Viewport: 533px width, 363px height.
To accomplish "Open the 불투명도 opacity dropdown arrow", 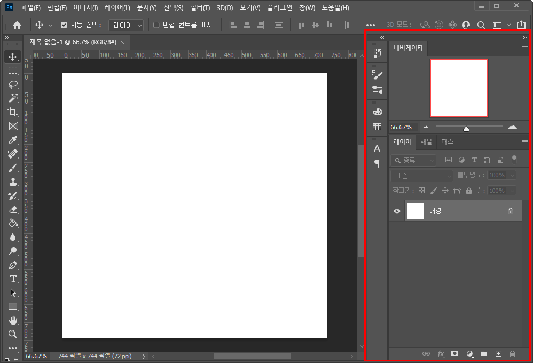I will pyautogui.click(x=512, y=176).
